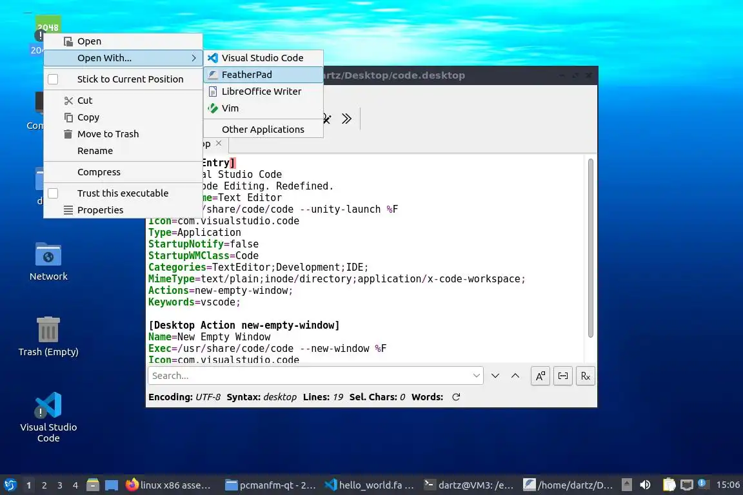Open file with Visual Studio Code
743x495 pixels.
pyautogui.click(x=263, y=58)
